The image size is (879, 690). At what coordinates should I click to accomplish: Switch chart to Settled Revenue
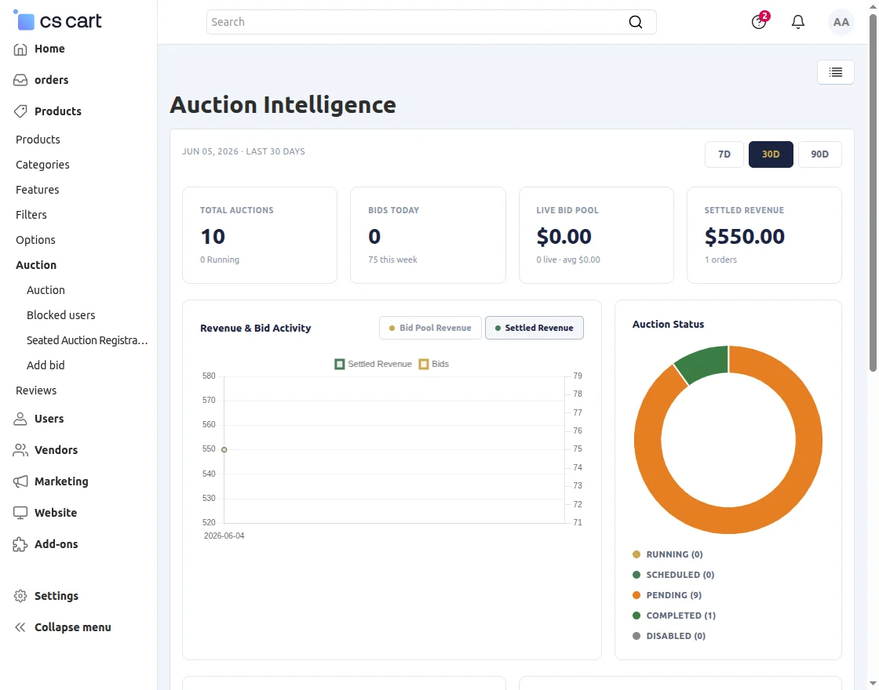(534, 329)
